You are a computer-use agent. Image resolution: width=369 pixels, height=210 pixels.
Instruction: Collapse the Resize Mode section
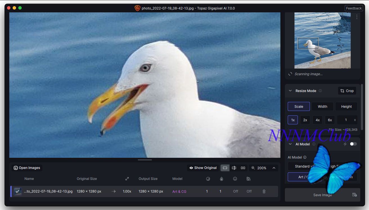290,91
